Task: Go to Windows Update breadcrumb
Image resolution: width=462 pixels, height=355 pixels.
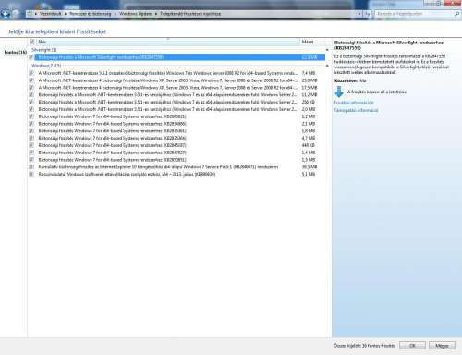Action: 136,14
